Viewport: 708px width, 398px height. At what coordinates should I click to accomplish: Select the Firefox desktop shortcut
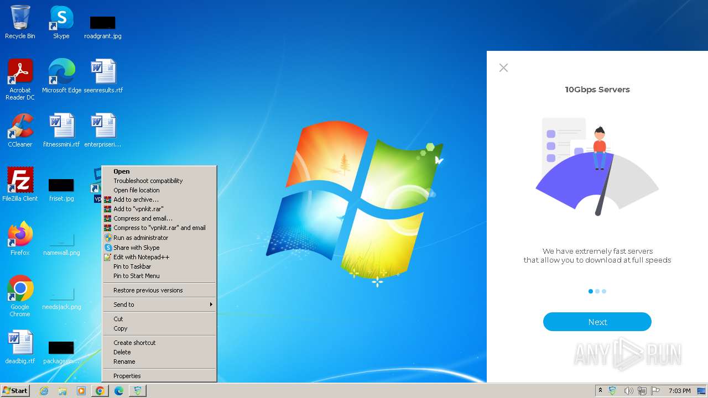pos(20,239)
